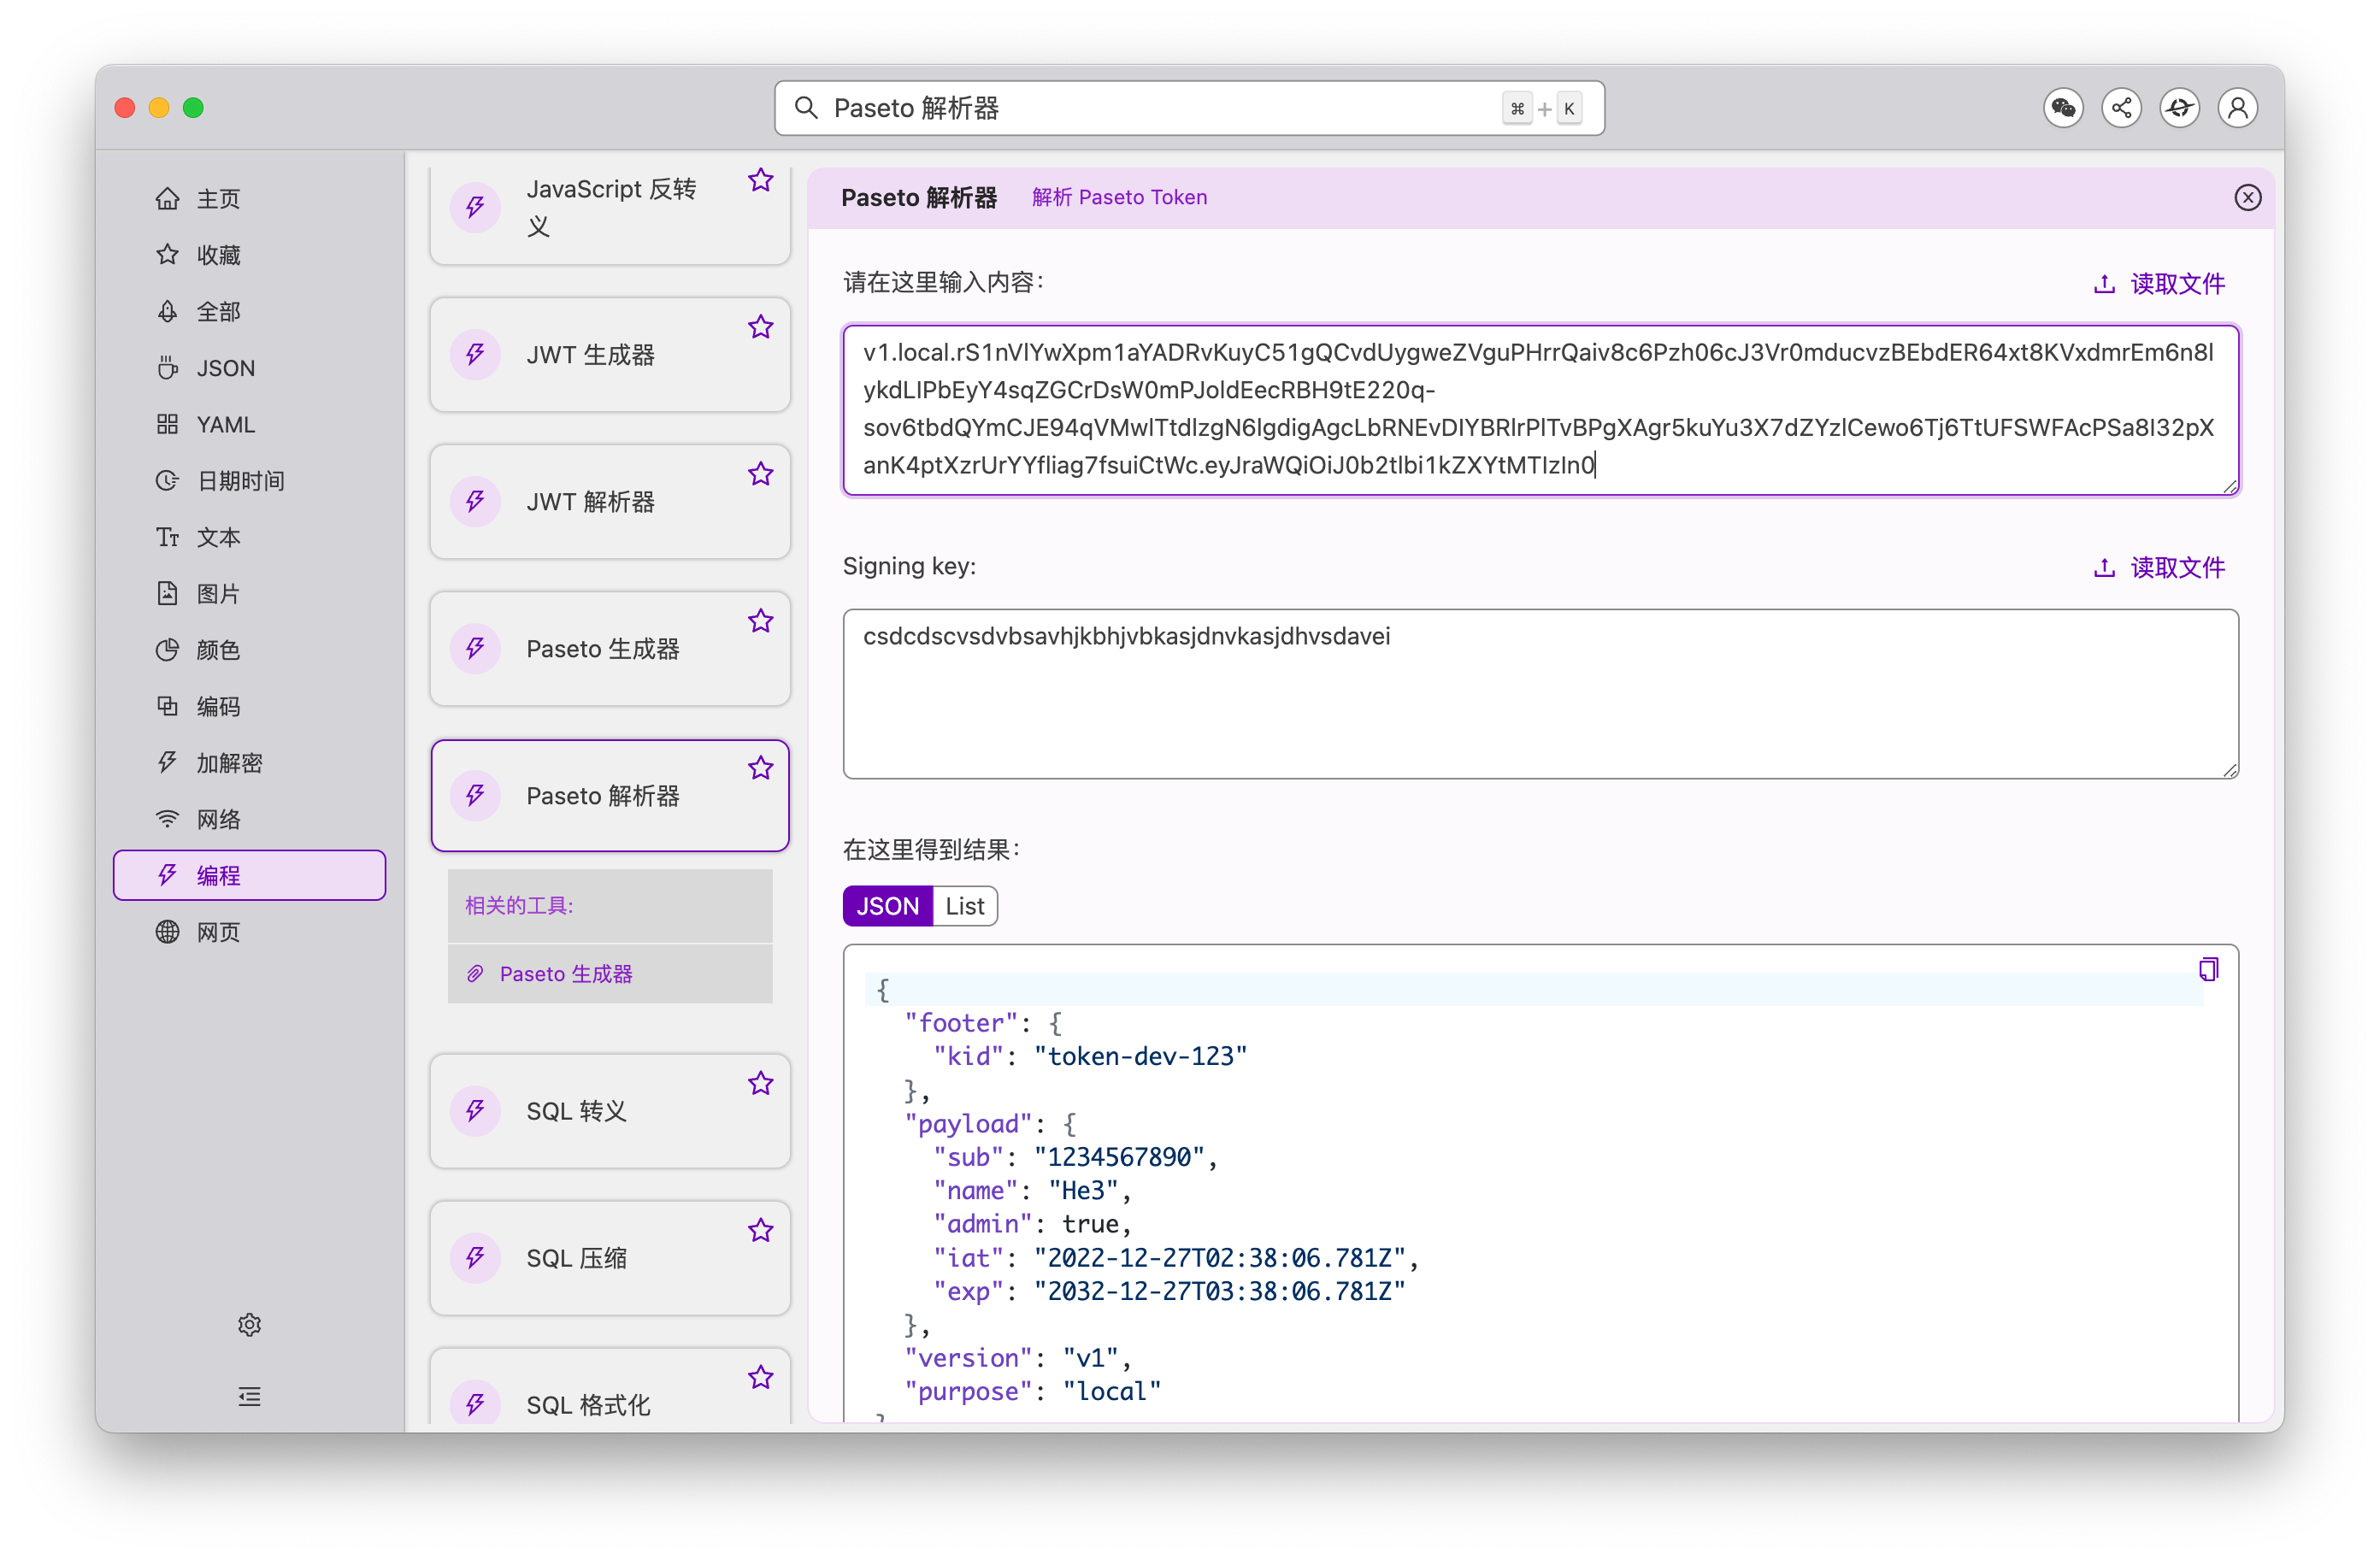The width and height of the screenshot is (2380, 1559).
Task: Open 文本 category in sidebar
Action: click(250, 537)
